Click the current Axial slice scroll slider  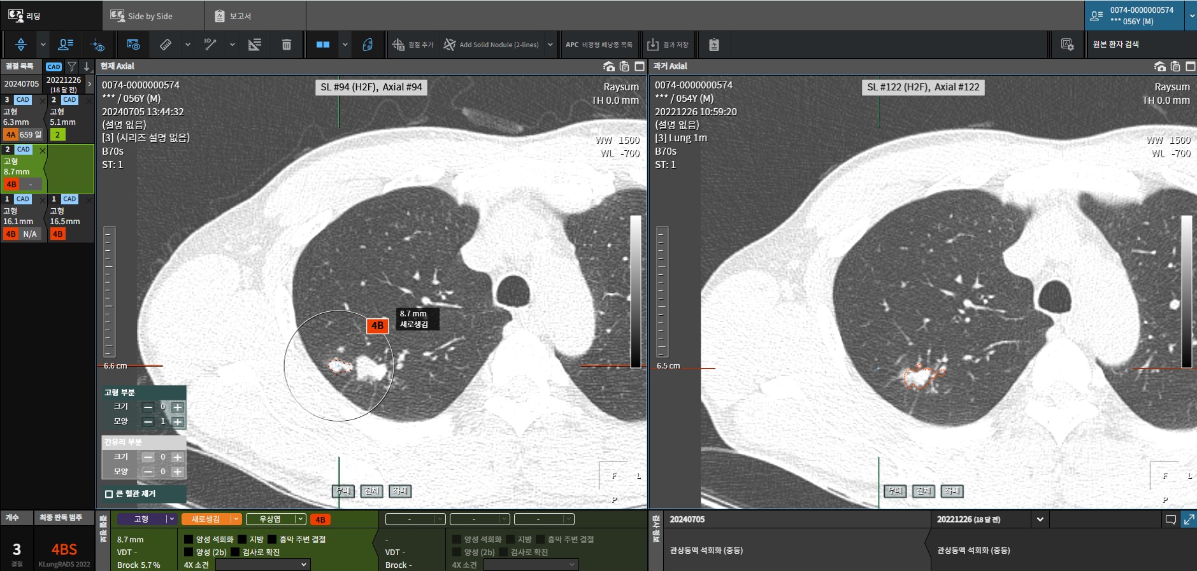pos(109,291)
